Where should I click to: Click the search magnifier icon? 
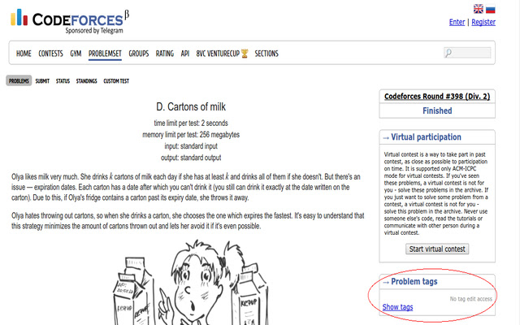(x=448, y=53)
